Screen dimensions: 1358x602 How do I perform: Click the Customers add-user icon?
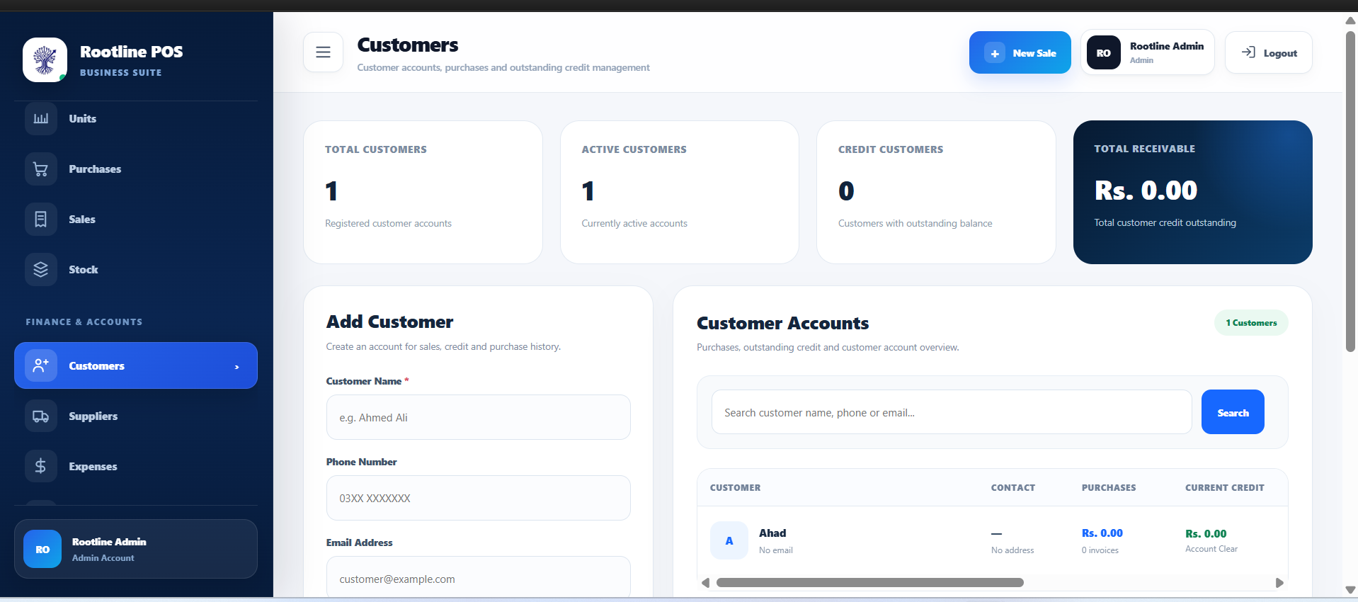click(41, 365)
